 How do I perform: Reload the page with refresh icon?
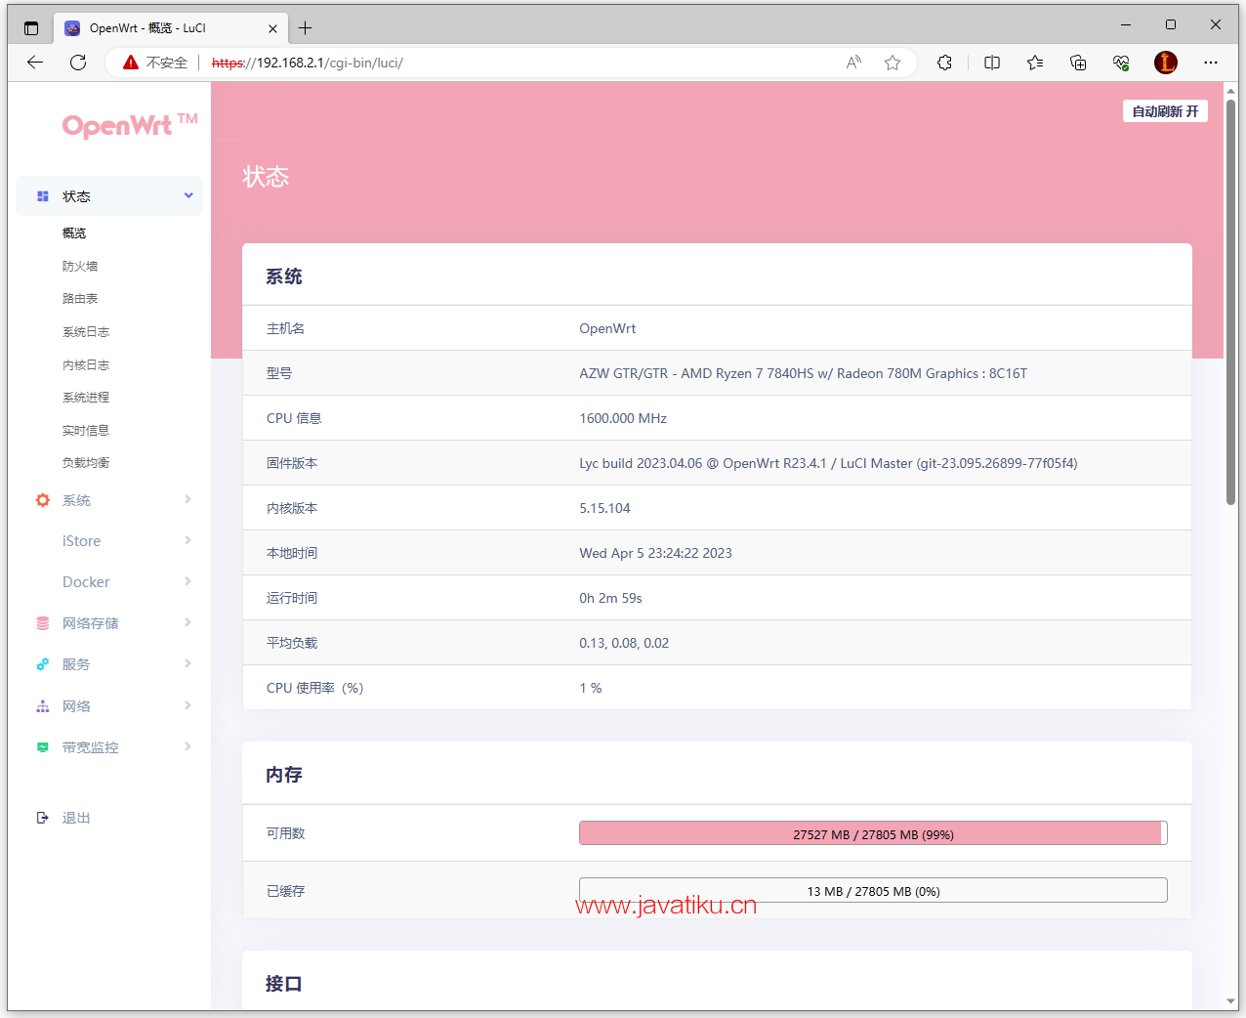[78, 63]
